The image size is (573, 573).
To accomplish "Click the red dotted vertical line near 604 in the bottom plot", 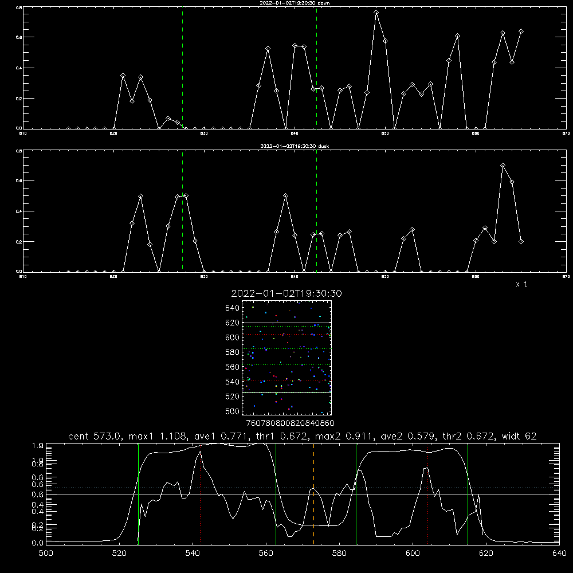I will point(427,493).
